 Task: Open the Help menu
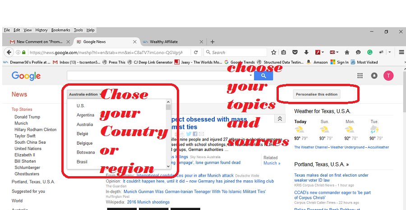click(x=90, y=30)
